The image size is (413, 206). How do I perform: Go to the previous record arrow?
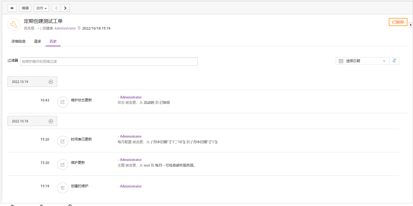coord(56,8)
